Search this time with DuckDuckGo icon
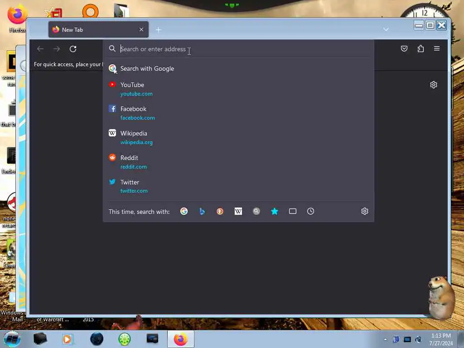Screen dimensions: 464x348 (x=220, y=211)
